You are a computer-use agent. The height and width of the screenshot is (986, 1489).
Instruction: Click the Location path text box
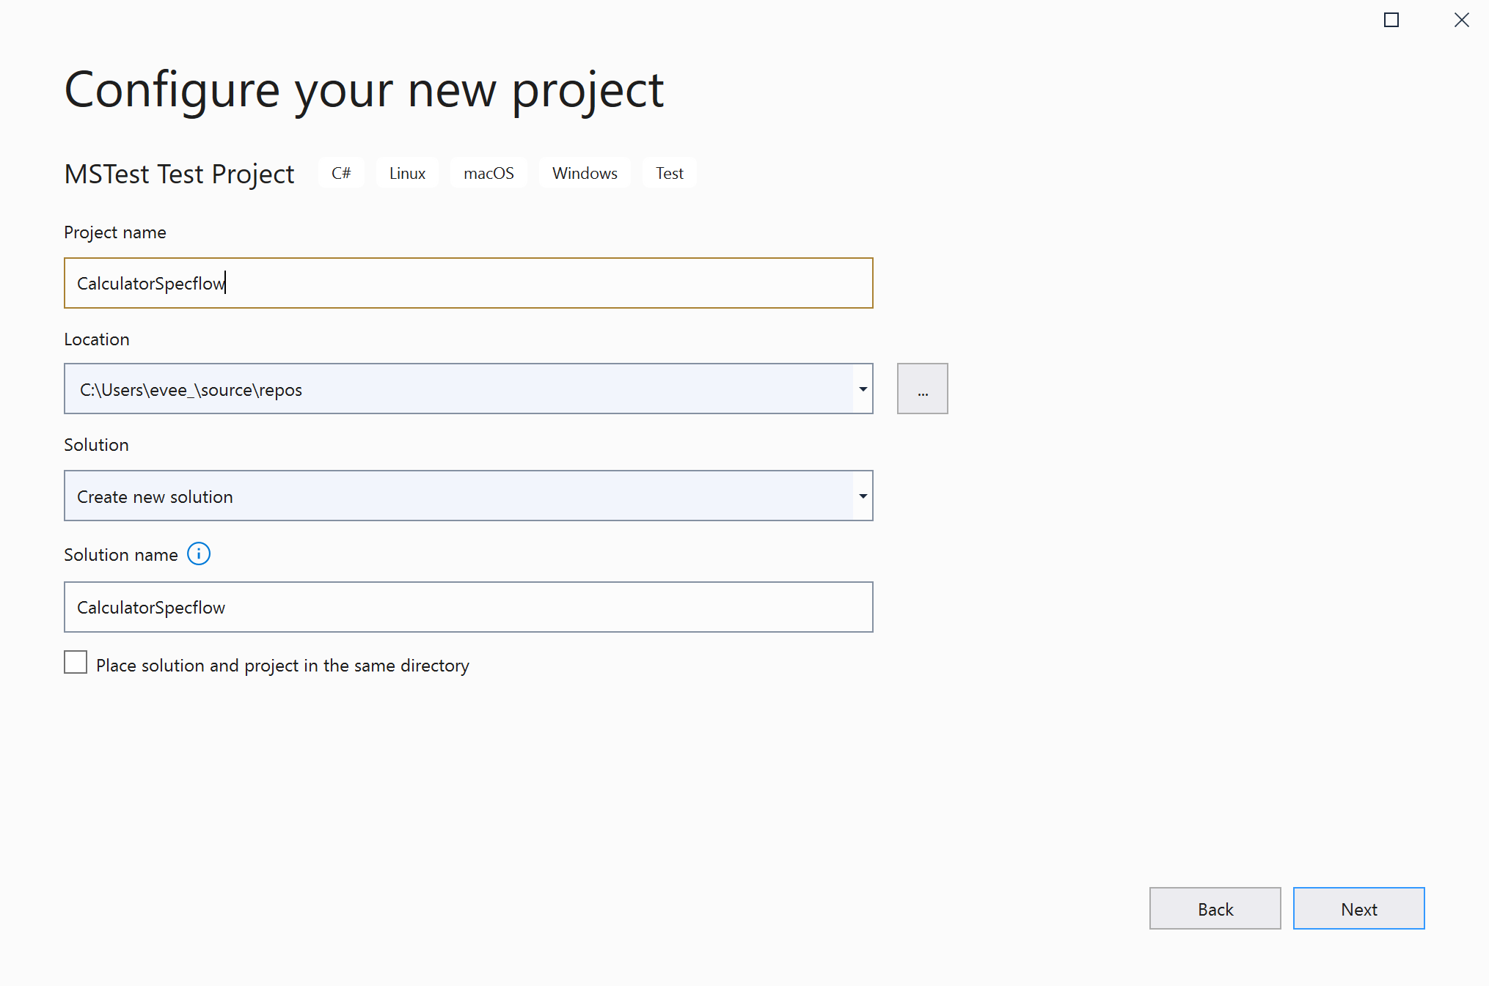458,389
